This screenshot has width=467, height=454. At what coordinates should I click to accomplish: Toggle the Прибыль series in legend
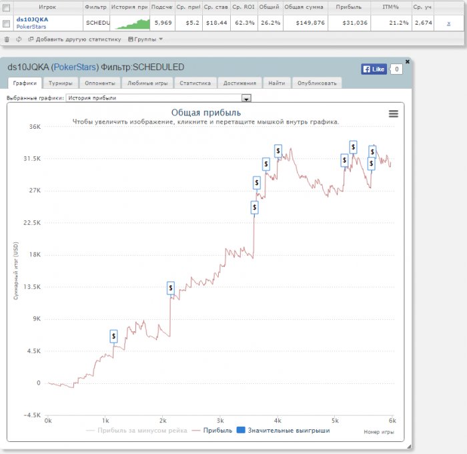point(212,431)
